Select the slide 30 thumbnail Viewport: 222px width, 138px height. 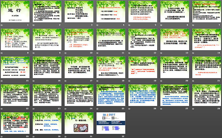pos(47,123)
